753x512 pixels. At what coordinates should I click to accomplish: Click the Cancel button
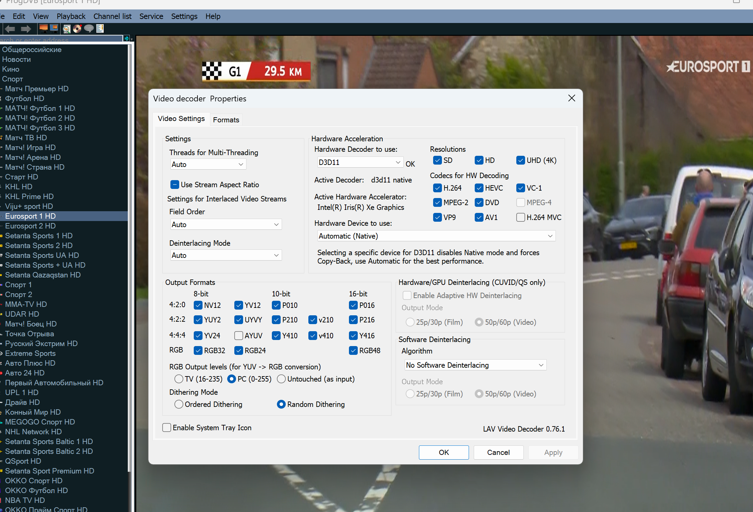(498, 452)
